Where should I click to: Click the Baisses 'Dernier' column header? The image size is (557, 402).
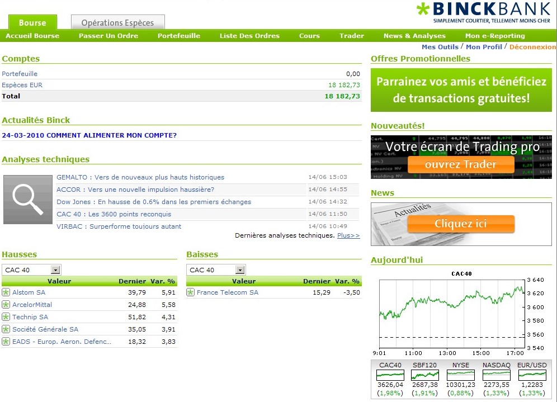click(x=317, y=281)
